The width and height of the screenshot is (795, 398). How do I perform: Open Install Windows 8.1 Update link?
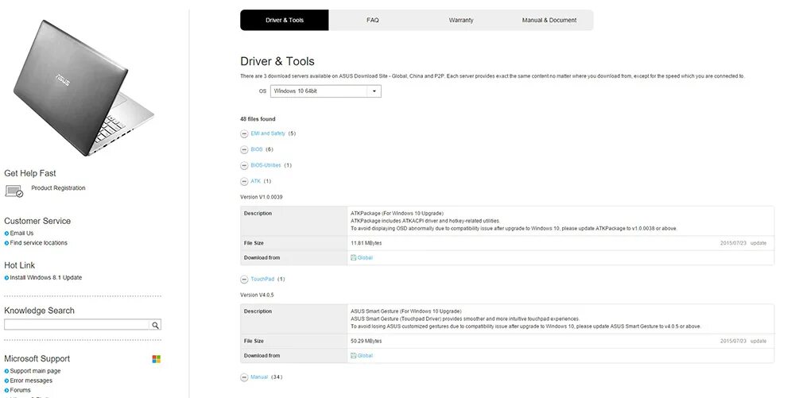46,278
